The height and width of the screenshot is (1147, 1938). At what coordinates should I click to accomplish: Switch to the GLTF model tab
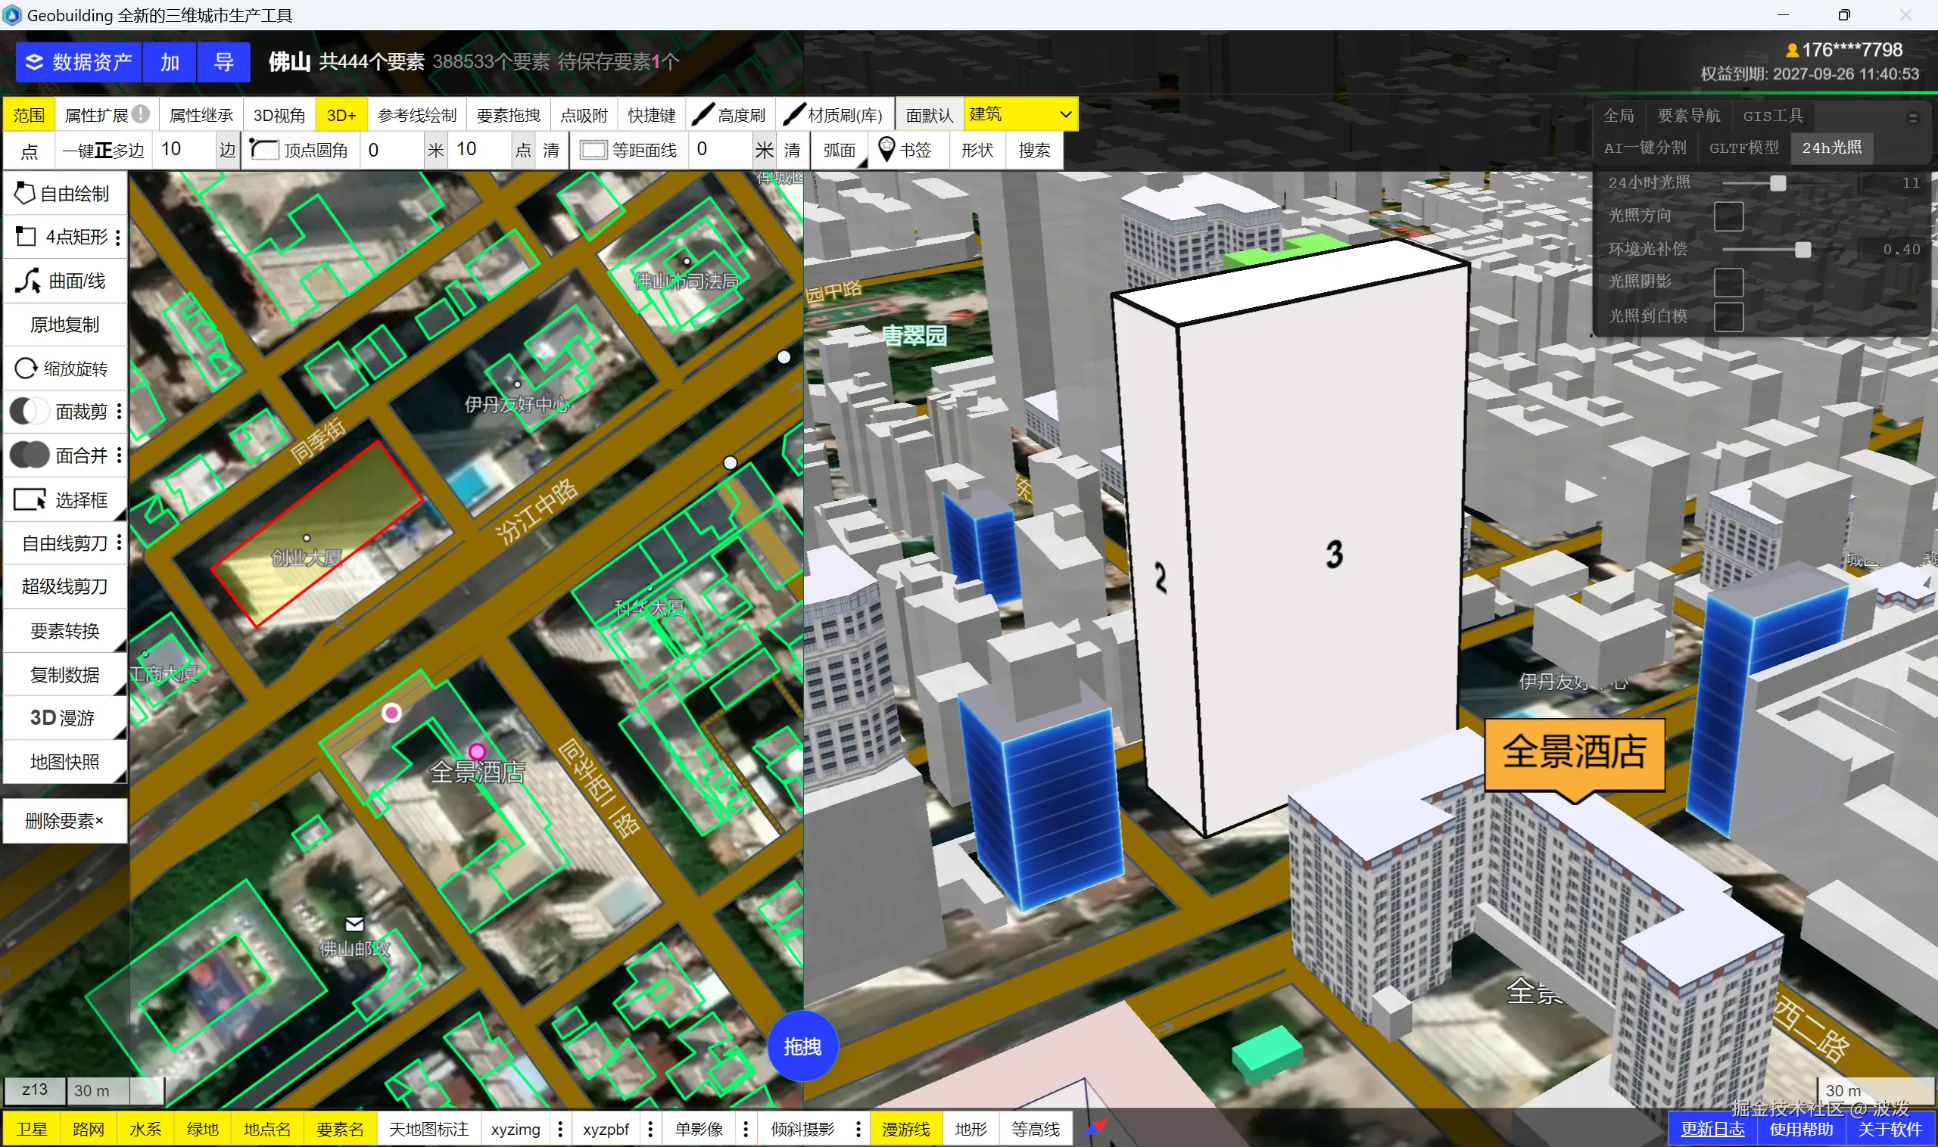[1743, 148]
